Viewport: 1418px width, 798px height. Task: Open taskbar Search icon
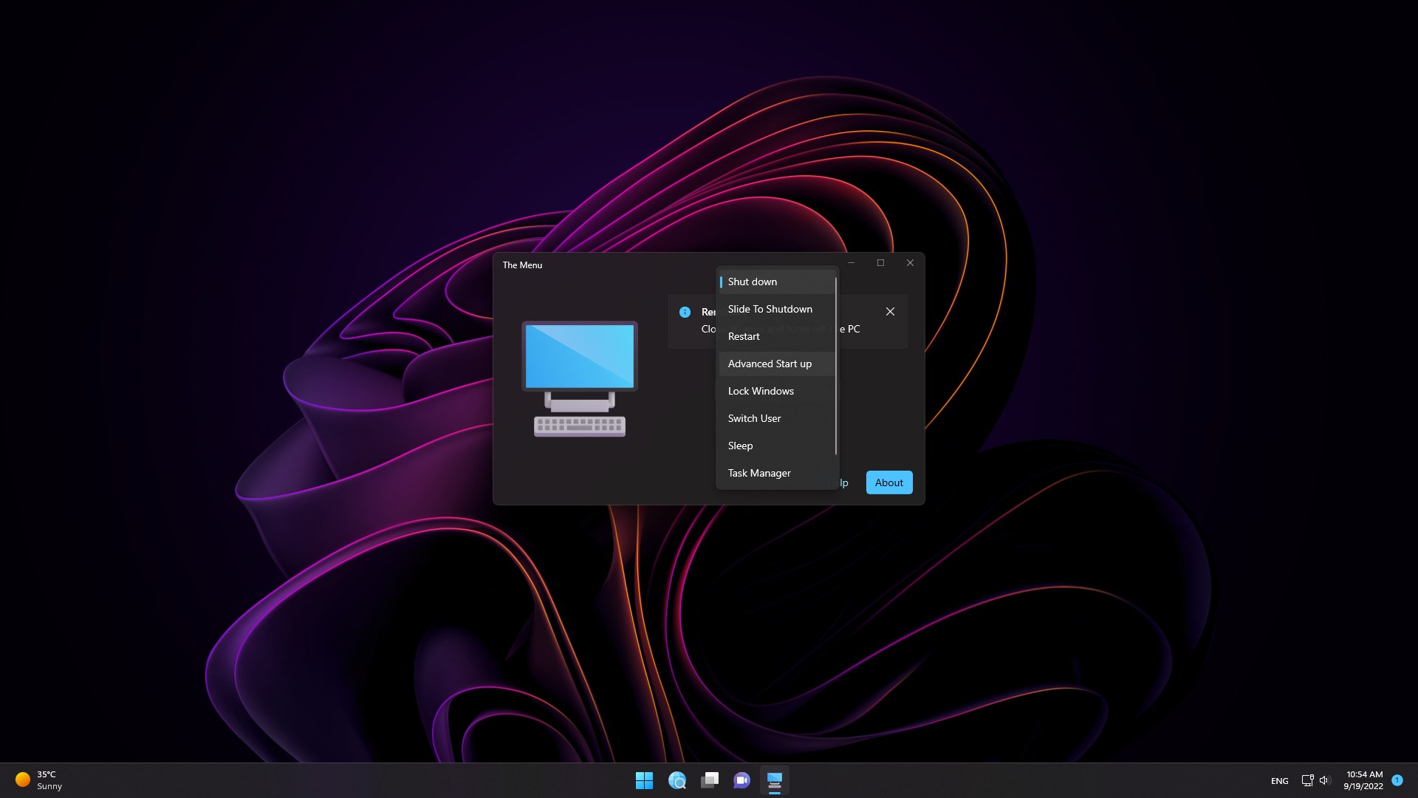[x=677, y=780]
